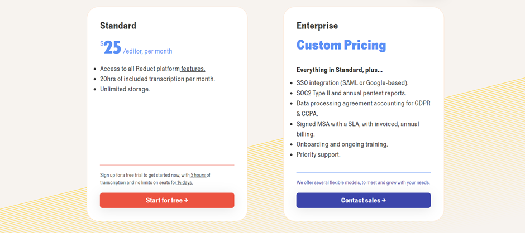525x233 pixels.
Task: Click the Data processing agreement bullet
Action: coord(363,104)
